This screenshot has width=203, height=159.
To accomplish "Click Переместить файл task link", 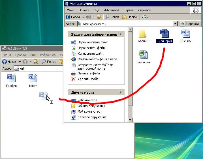I will (91, 48).
